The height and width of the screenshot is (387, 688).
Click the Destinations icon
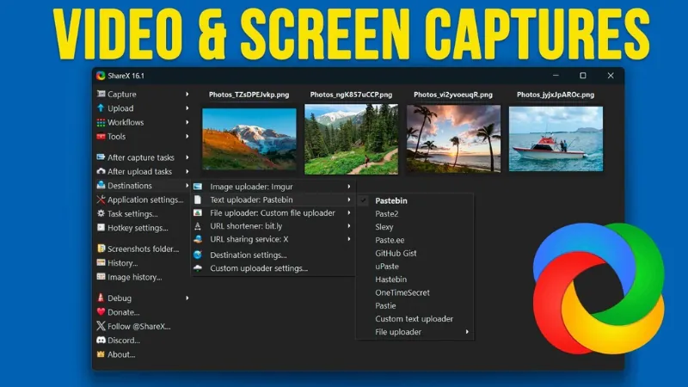(101, 185)
